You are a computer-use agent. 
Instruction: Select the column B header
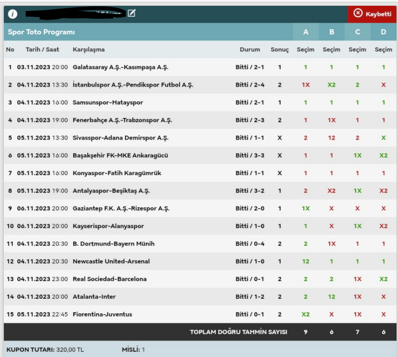pyautogui.click(x=332, y=32)
